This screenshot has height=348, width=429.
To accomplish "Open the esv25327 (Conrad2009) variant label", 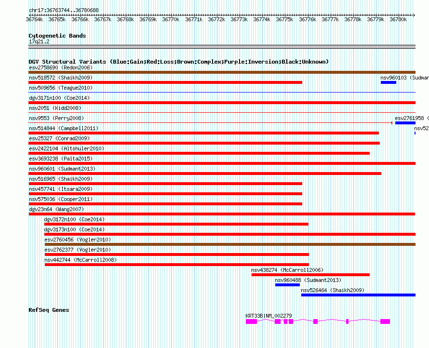I will click(59, 138).
